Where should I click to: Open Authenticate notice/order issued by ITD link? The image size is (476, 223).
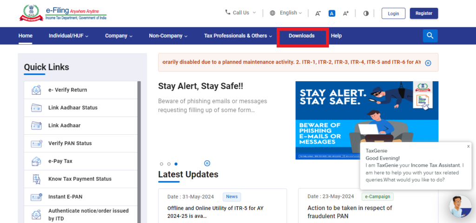tap(81, 215)
